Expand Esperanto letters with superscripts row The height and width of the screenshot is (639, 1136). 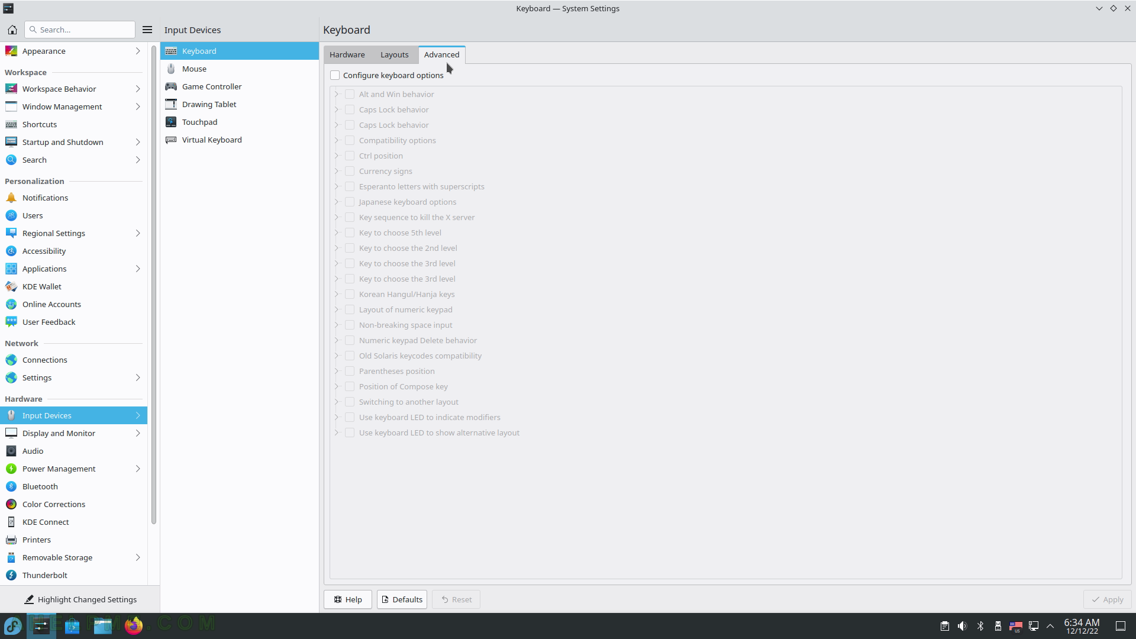click(x=337, y=186)
